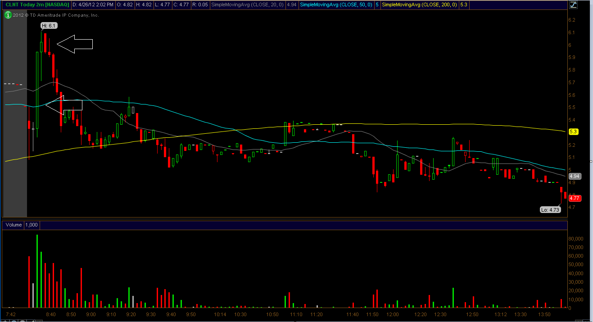Click the 40,000 volume axis label
This screenshot has height=322, width=593.
click(x=576, y=273)
